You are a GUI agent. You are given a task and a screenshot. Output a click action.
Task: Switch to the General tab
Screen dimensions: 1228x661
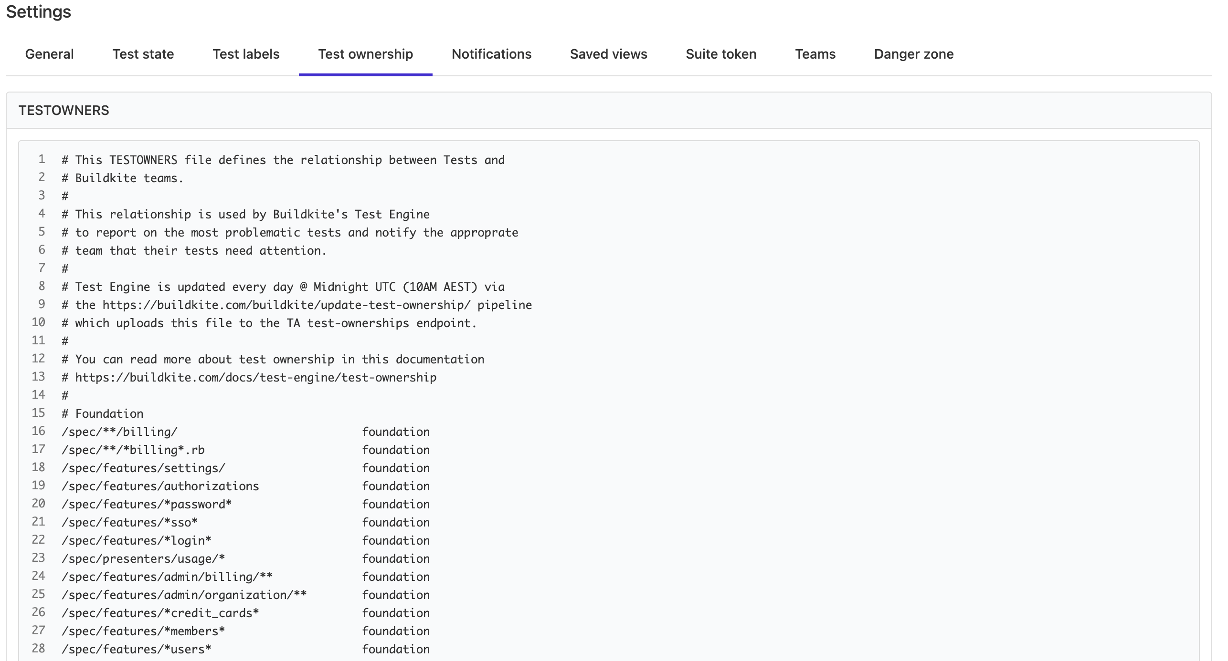49,54
